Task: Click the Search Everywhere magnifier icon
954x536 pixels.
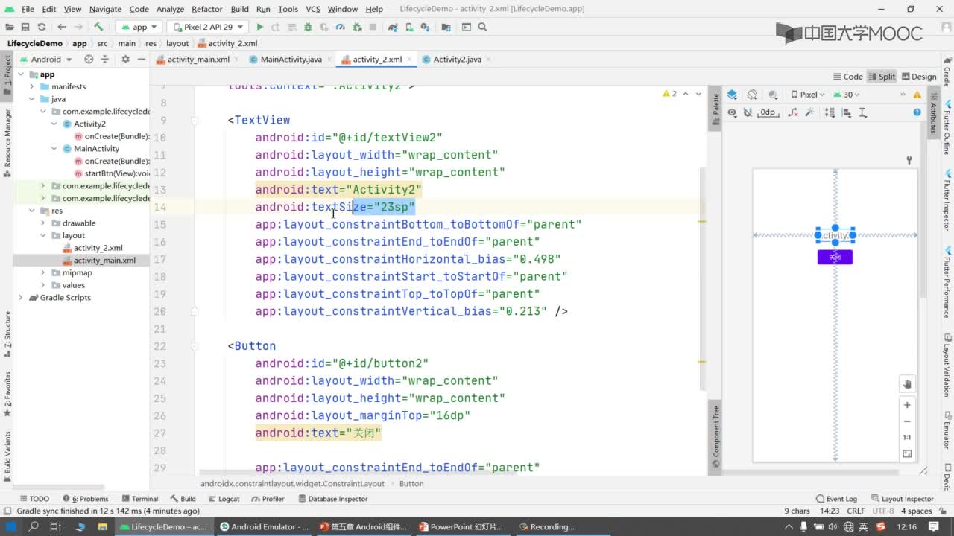Action: point(482,27)
